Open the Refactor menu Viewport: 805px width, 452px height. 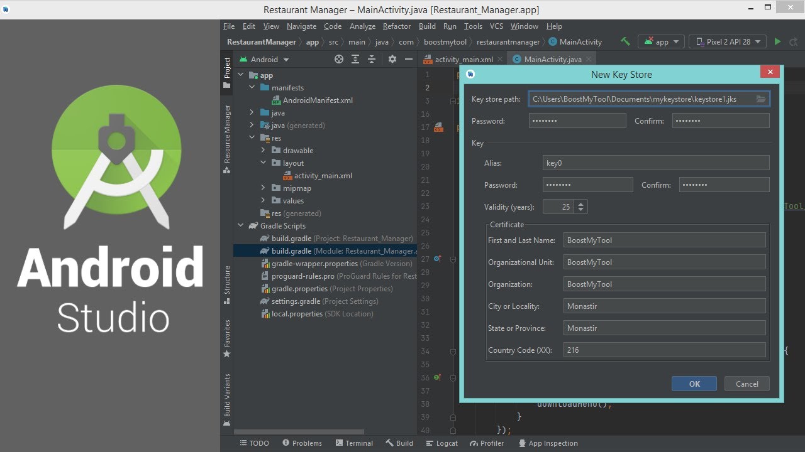397,26
